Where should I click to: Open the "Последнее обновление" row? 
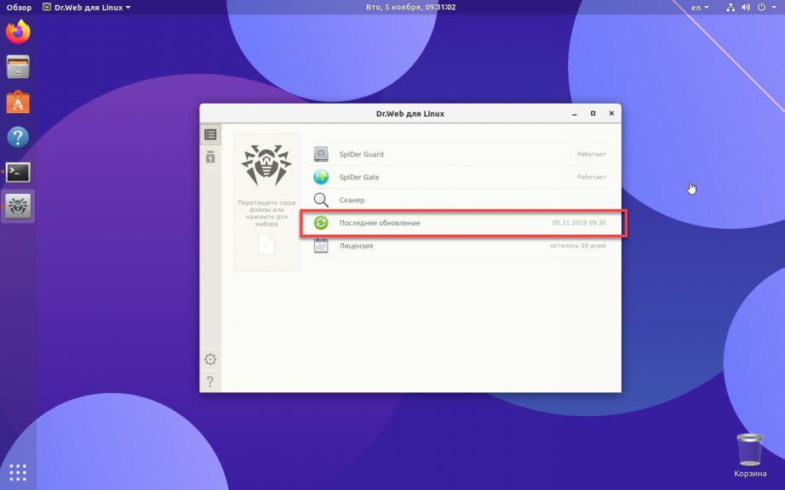(x=460, y=223)
